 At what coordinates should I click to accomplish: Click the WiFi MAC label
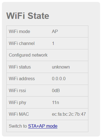(x=19, y=114)
